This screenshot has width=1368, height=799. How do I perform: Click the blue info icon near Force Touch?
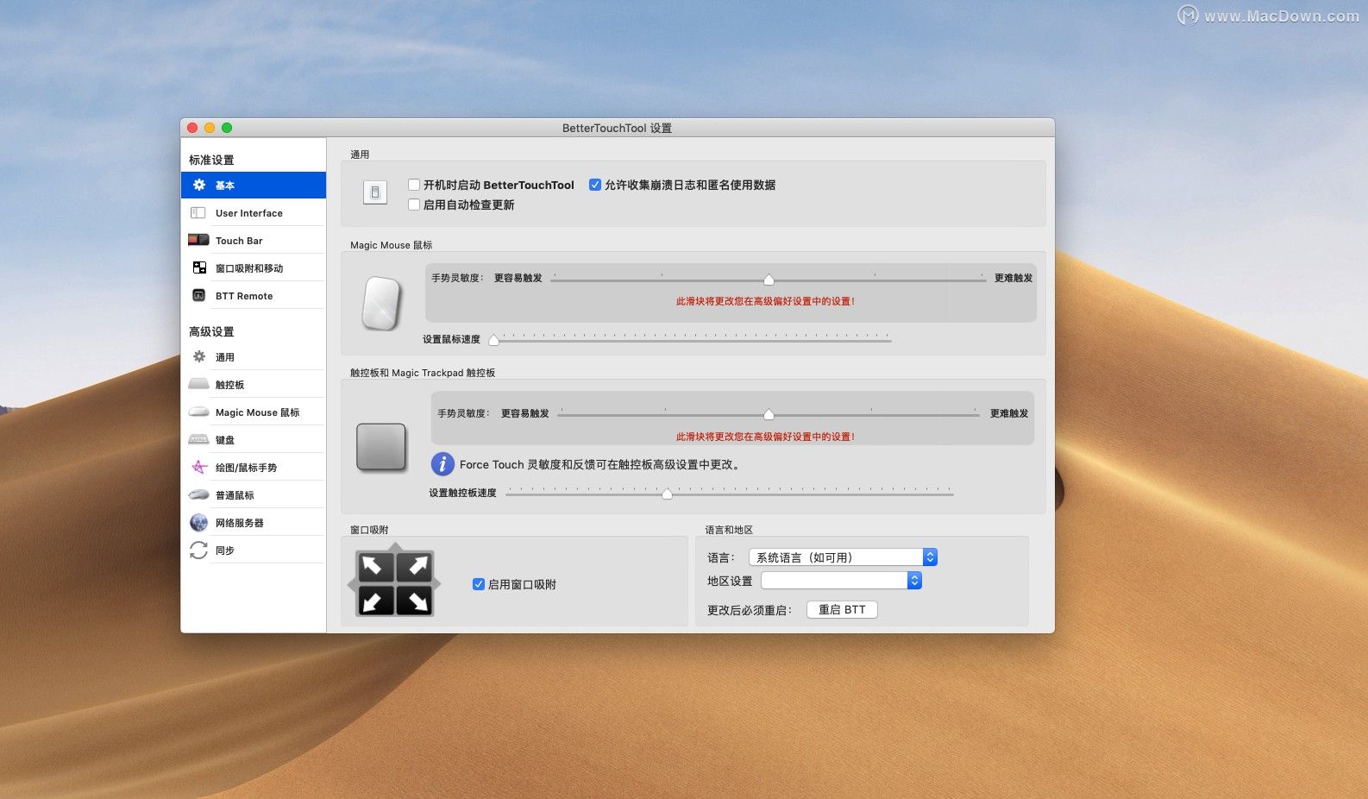pos(442,464)
